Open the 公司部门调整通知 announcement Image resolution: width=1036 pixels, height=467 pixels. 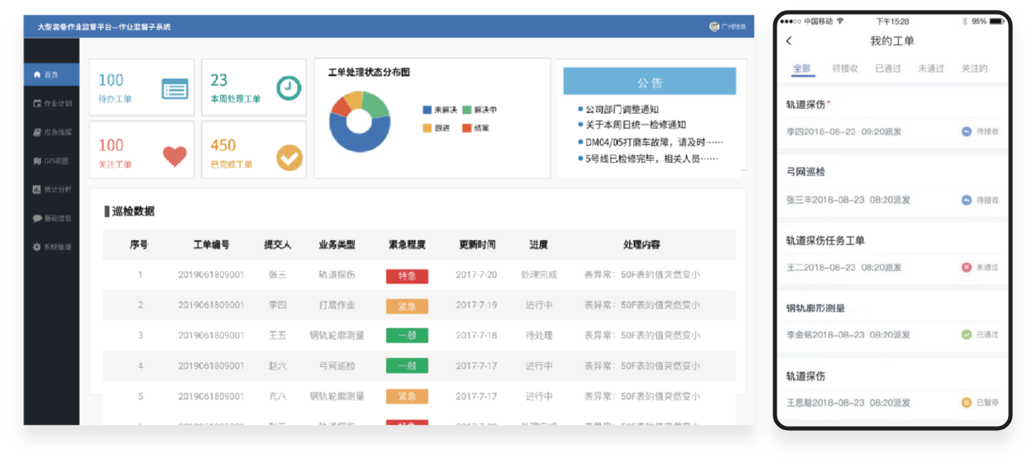[621, 110]
